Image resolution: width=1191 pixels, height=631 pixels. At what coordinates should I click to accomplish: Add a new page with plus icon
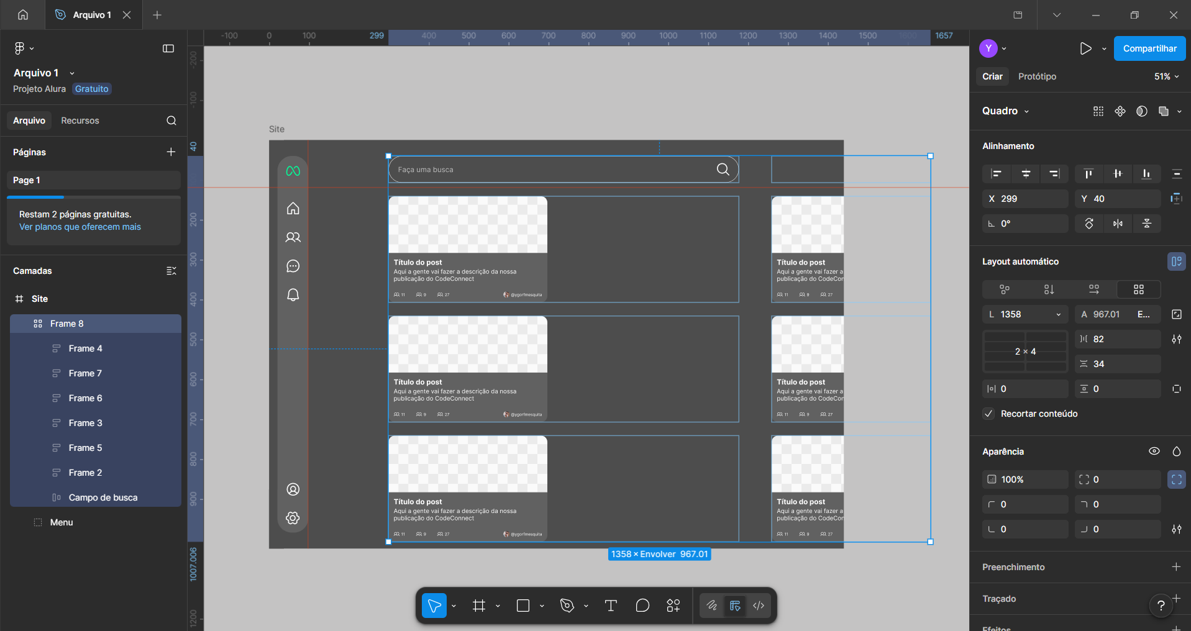(171, 152)
